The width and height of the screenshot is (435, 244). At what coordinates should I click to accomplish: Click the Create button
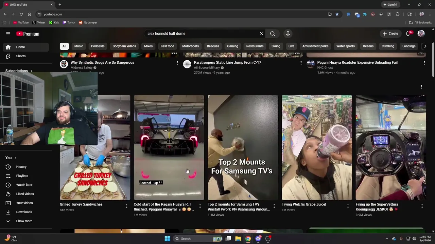click(390, 34)
